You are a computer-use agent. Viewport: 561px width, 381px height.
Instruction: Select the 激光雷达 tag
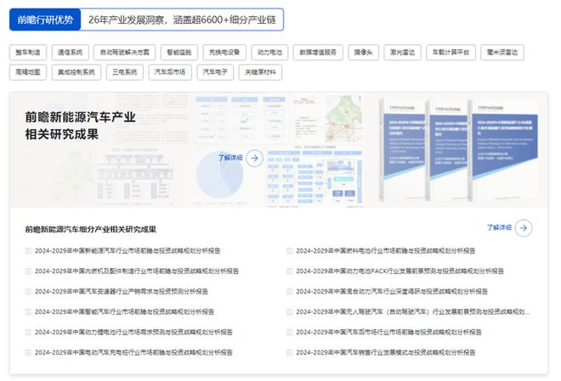pyautogui.click(x=403, y=53)
